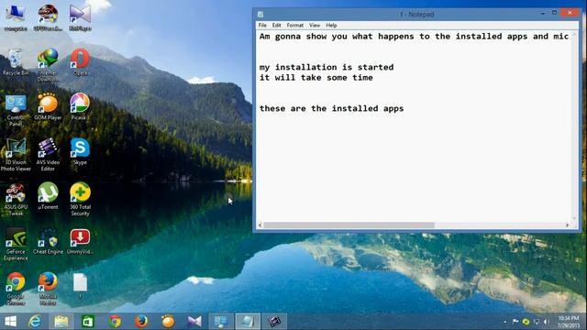Place cursor in line 'my installation is started'
This screenshot has width=587, height=330.
click(327, 67)
